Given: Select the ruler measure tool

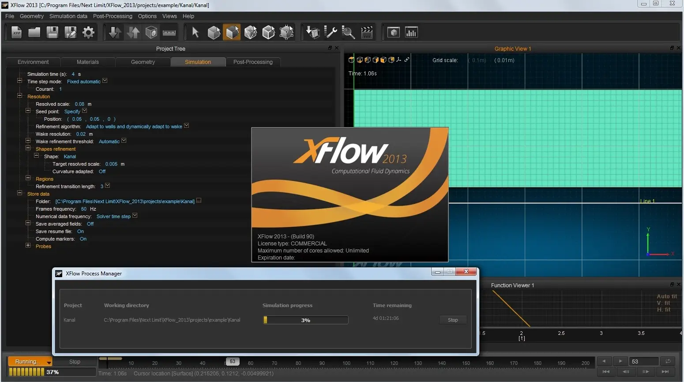Looking at the screenshot, I should [169, 33].
